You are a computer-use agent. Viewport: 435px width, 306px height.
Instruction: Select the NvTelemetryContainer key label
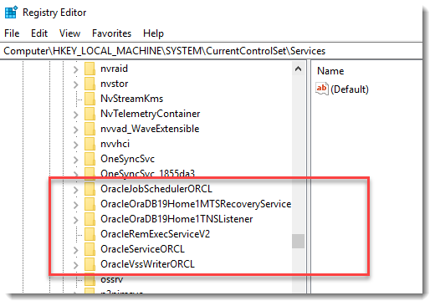tap(151, 114)
